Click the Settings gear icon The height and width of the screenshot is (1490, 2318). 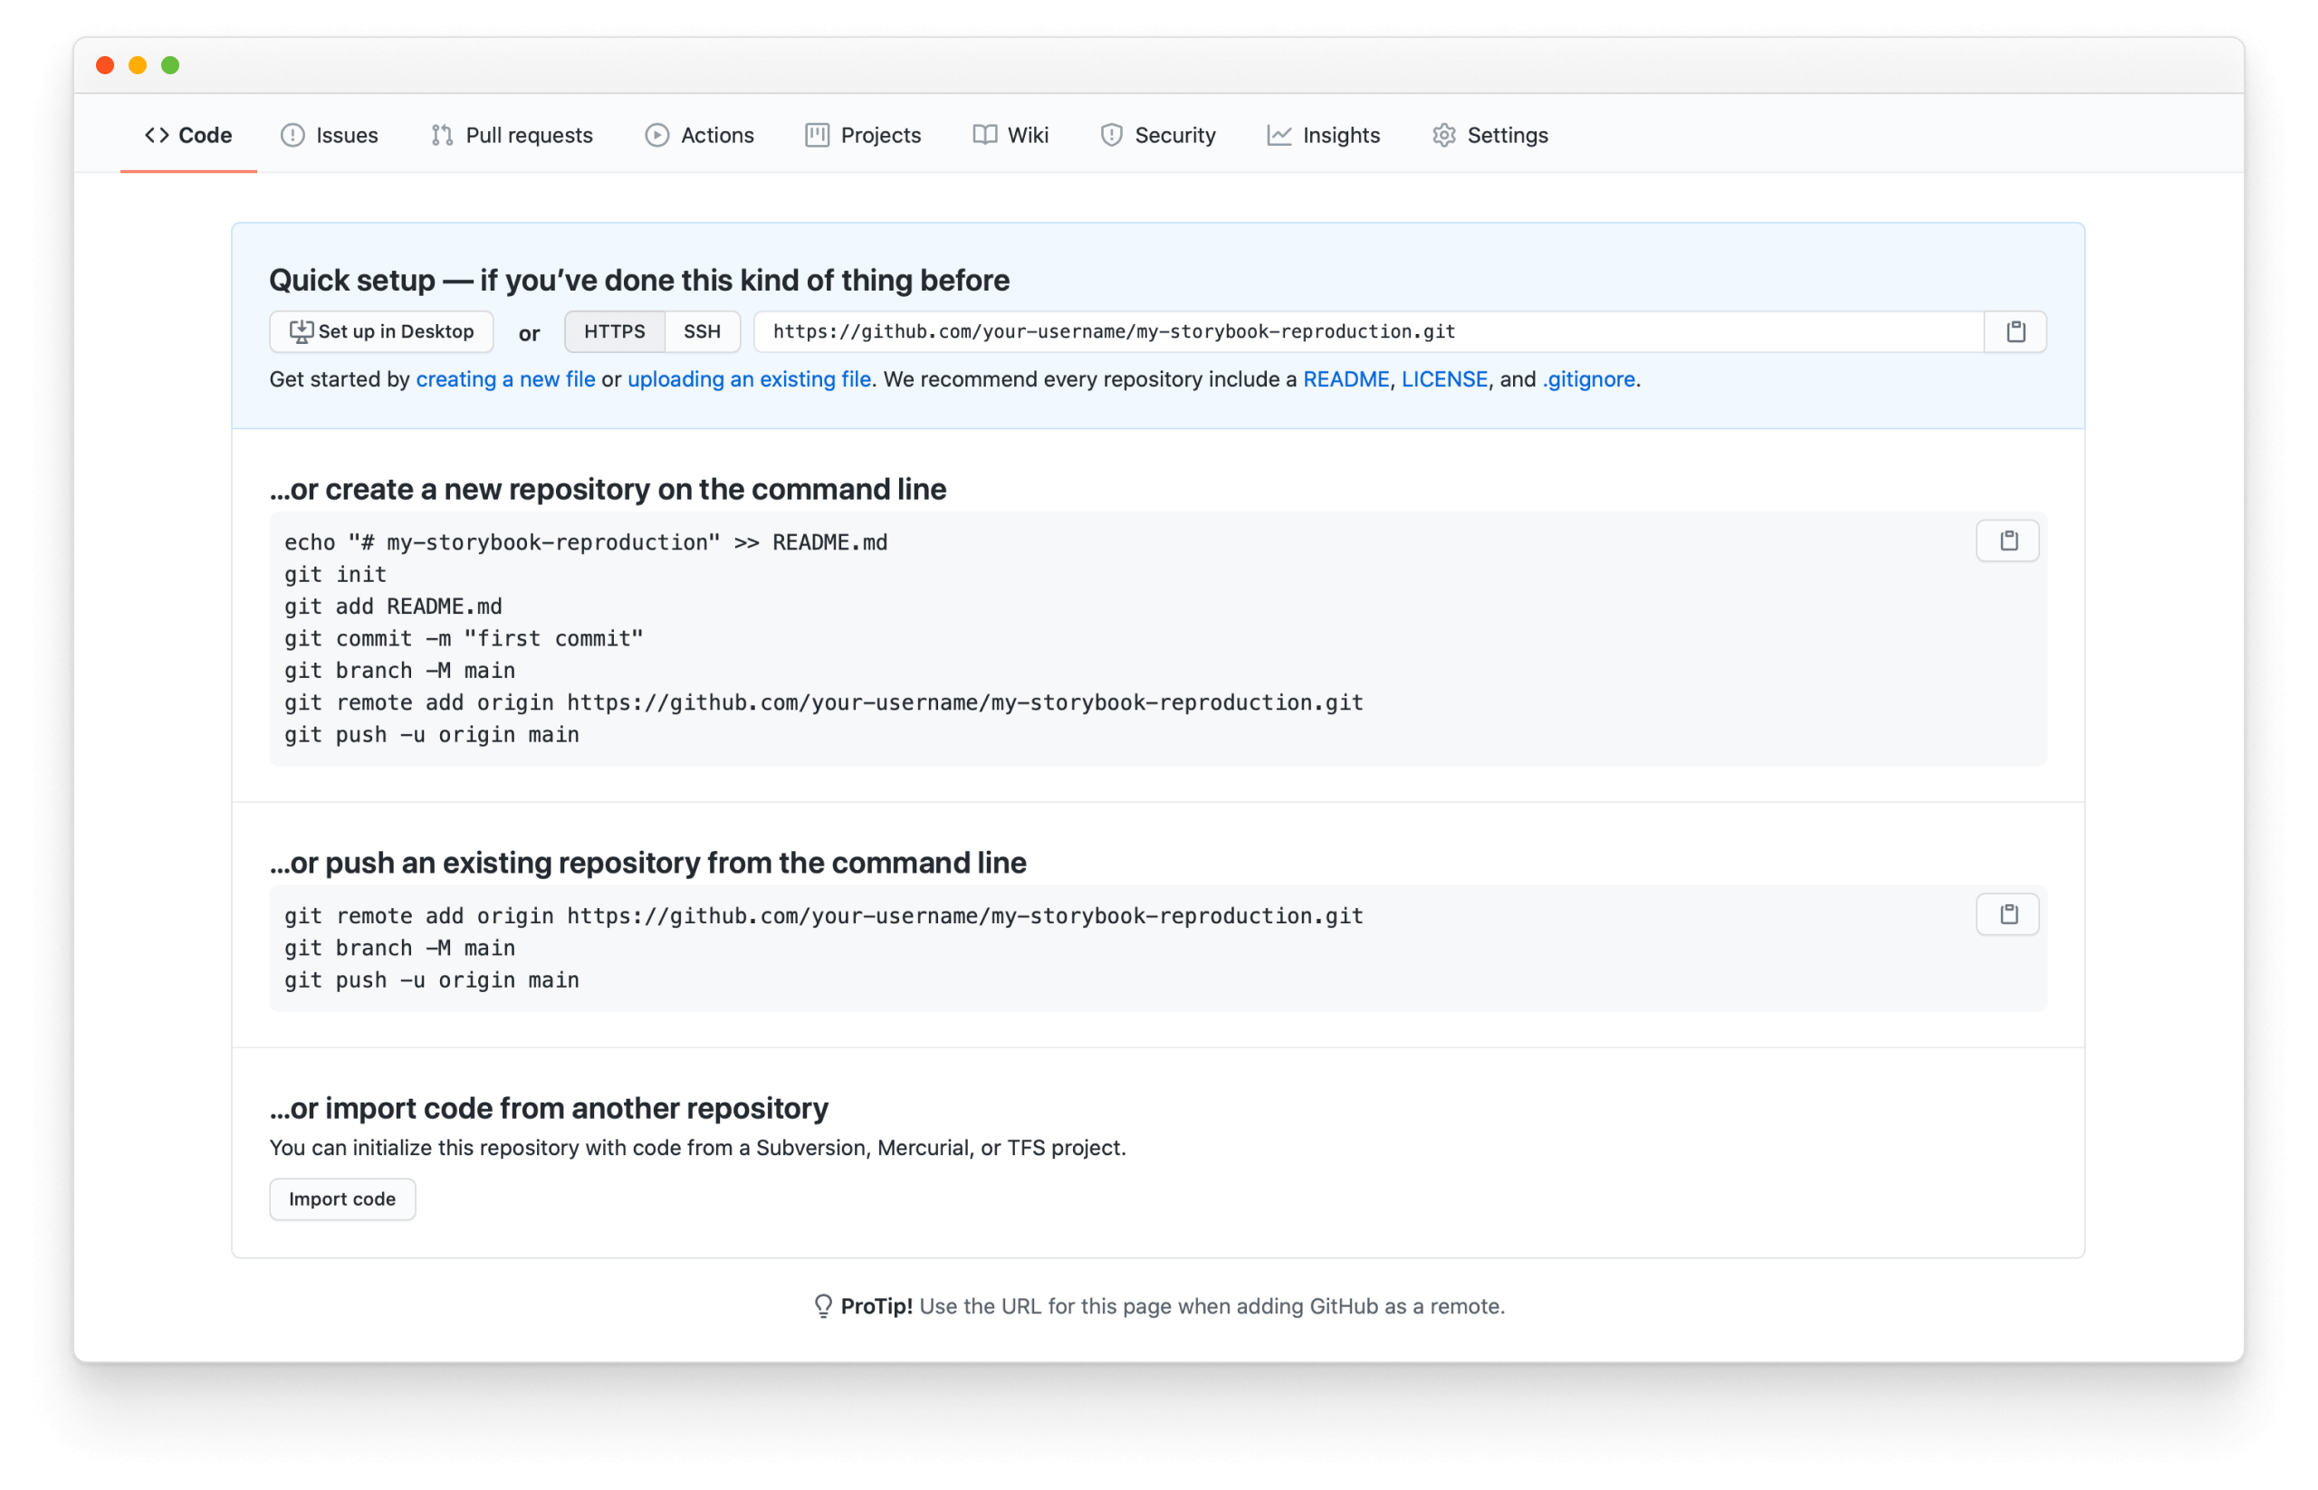1443,136
